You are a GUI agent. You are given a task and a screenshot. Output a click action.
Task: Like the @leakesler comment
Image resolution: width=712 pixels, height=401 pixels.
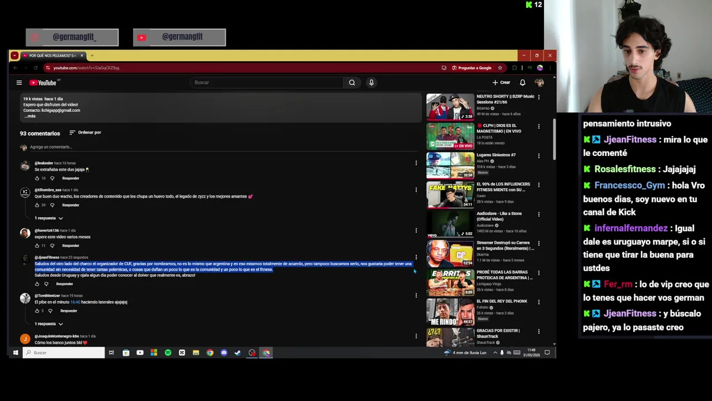point(37,178)
